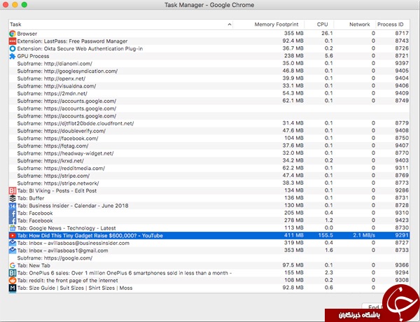Select Tab: Buffer row
The image size is (420, 322).
[x=209, y=198]
